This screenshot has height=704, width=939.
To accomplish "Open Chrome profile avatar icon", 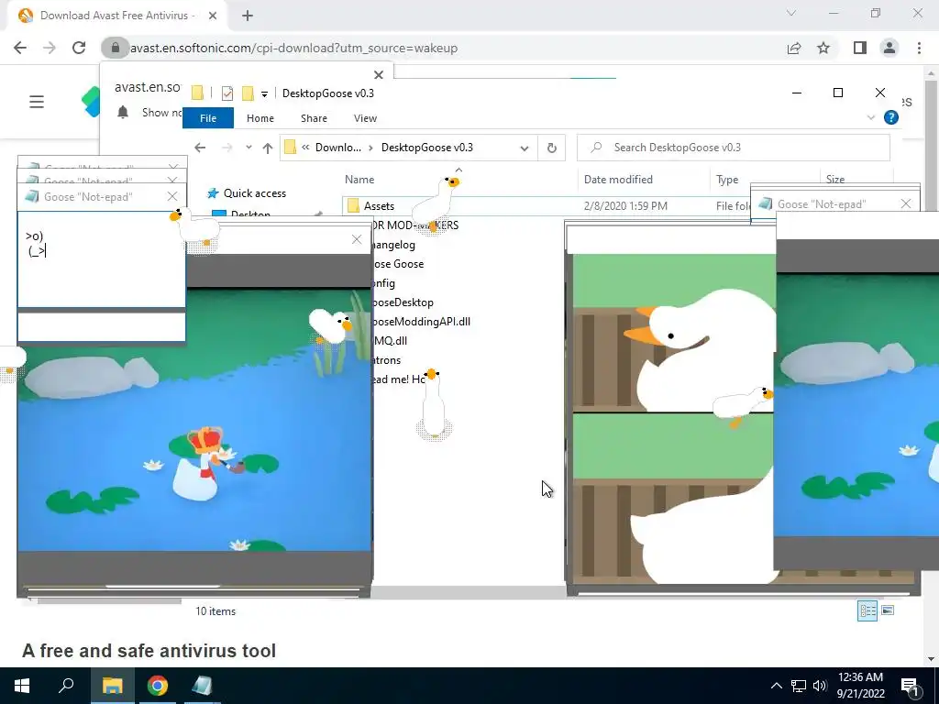I will coord(889,48).
